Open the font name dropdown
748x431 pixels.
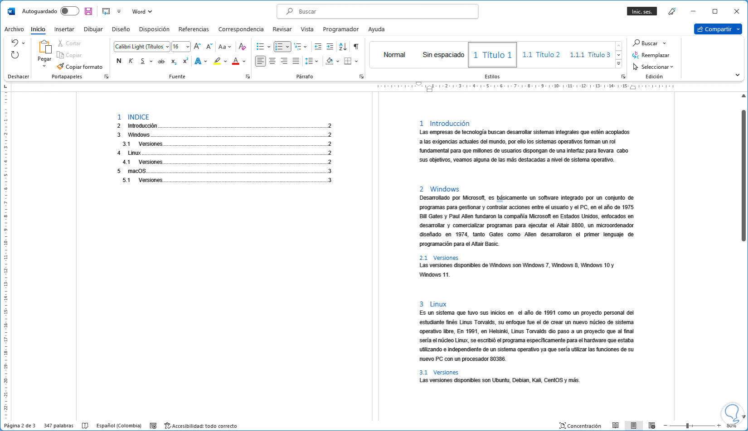167,47
